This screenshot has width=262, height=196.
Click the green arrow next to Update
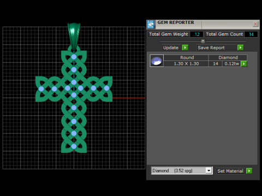pyautogui.click(x=185, y=47)
